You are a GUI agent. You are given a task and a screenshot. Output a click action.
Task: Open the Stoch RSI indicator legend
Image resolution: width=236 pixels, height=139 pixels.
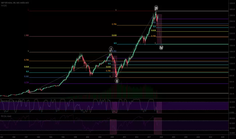click(11, 101)
